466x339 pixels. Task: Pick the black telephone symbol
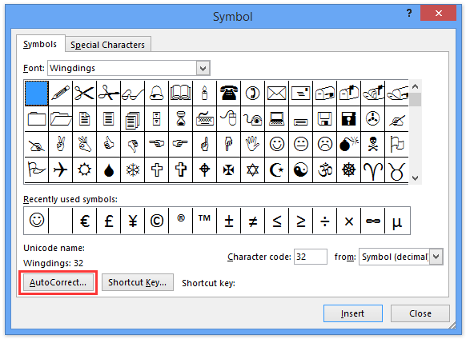coord(228,94)
